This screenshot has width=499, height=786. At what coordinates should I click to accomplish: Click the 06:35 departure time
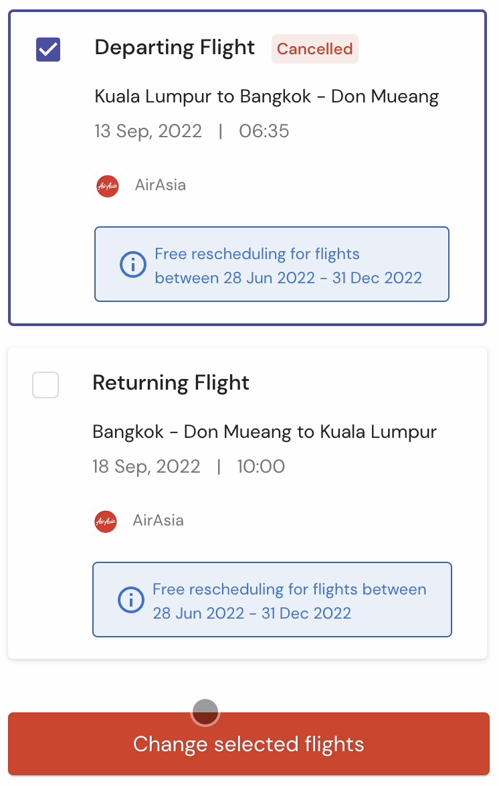(x=264, y=131)
